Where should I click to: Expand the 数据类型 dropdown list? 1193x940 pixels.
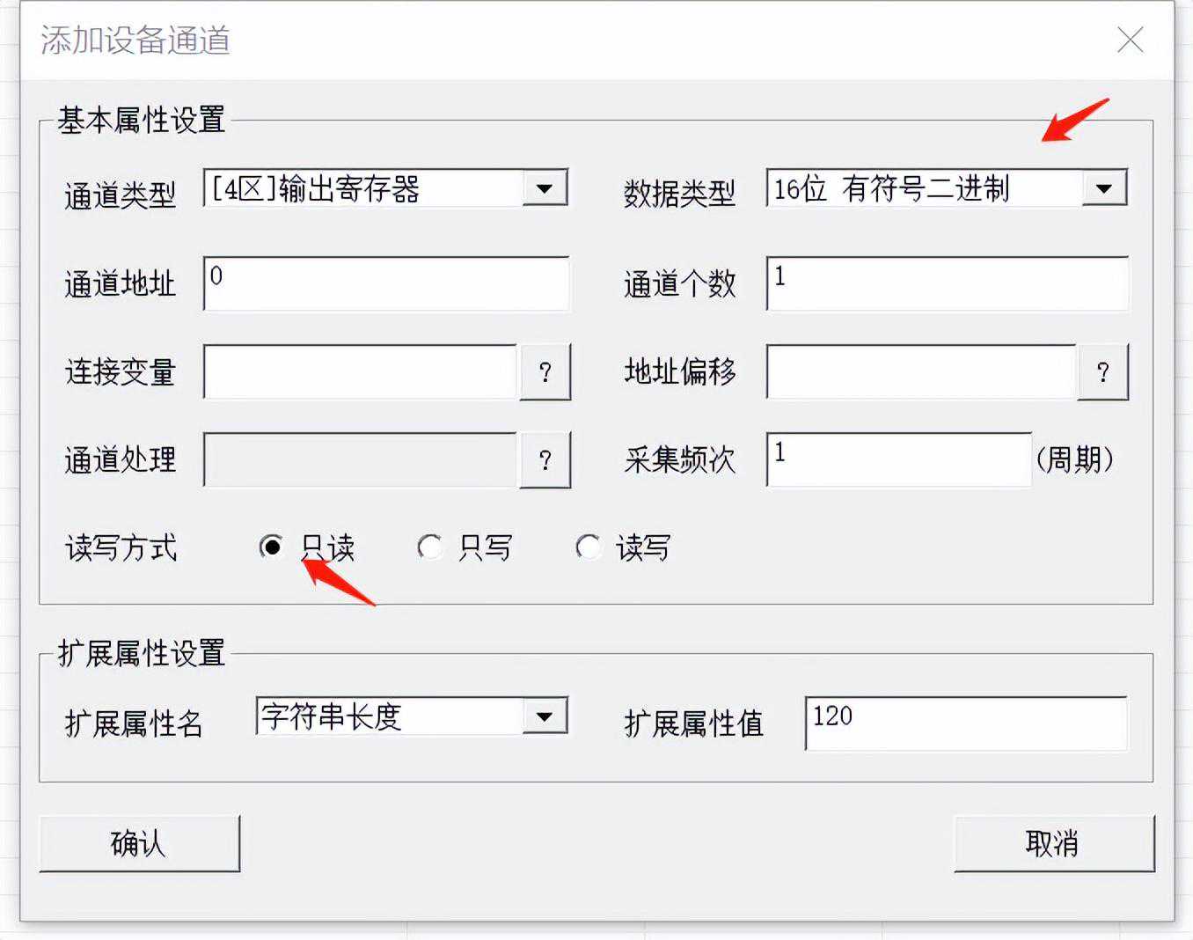(x=1103, y=188)
